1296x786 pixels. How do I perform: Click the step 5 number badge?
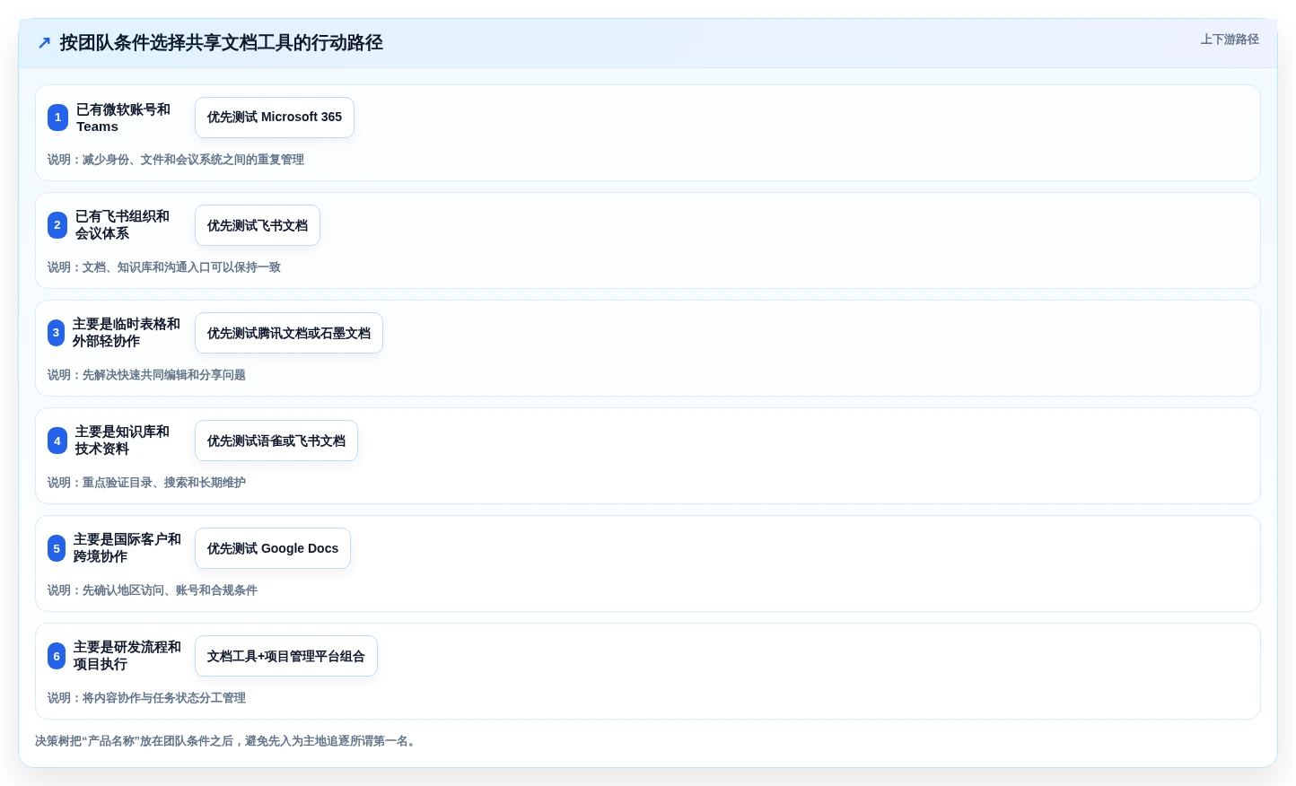(57, 548)
